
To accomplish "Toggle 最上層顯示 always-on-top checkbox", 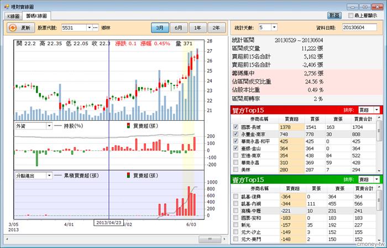I will pyautogui.click(x=350, y=15).
